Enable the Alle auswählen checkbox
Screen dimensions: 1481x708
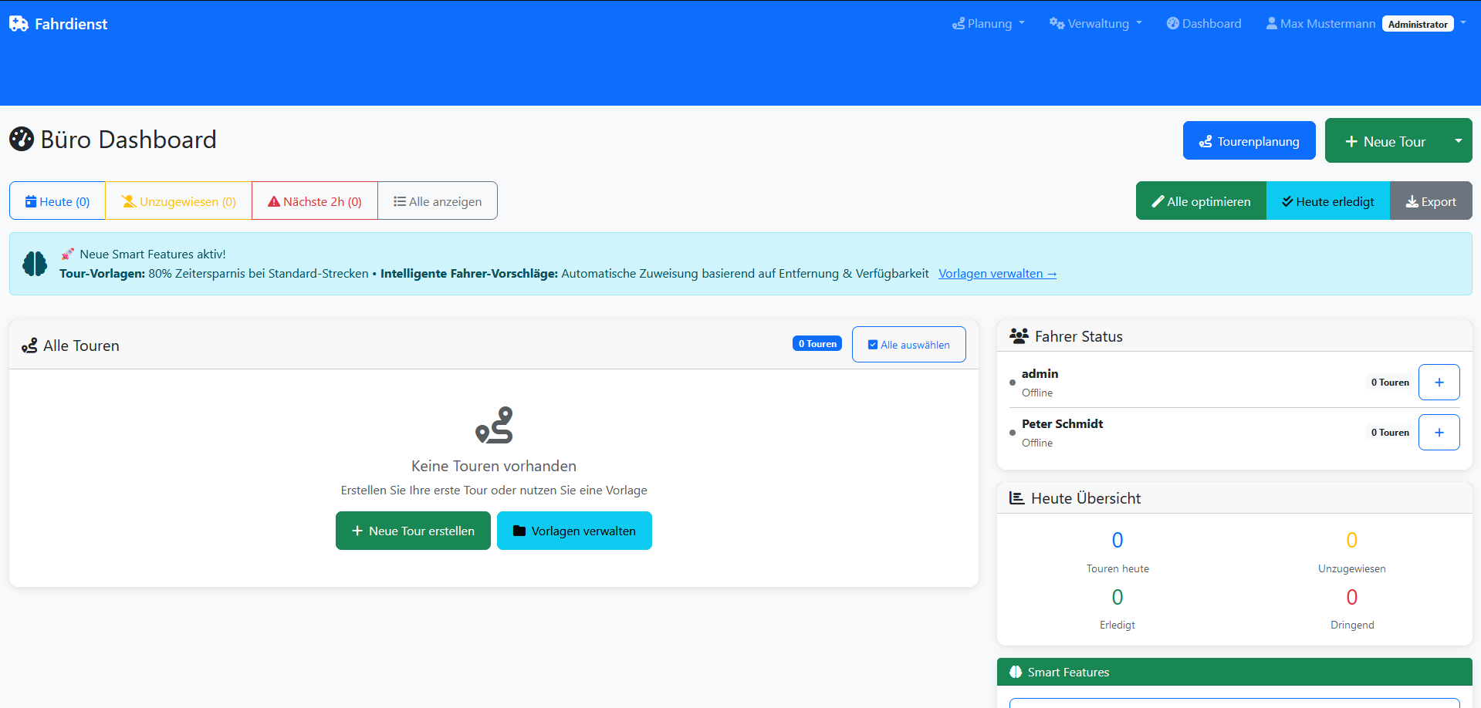pos(873,344)
